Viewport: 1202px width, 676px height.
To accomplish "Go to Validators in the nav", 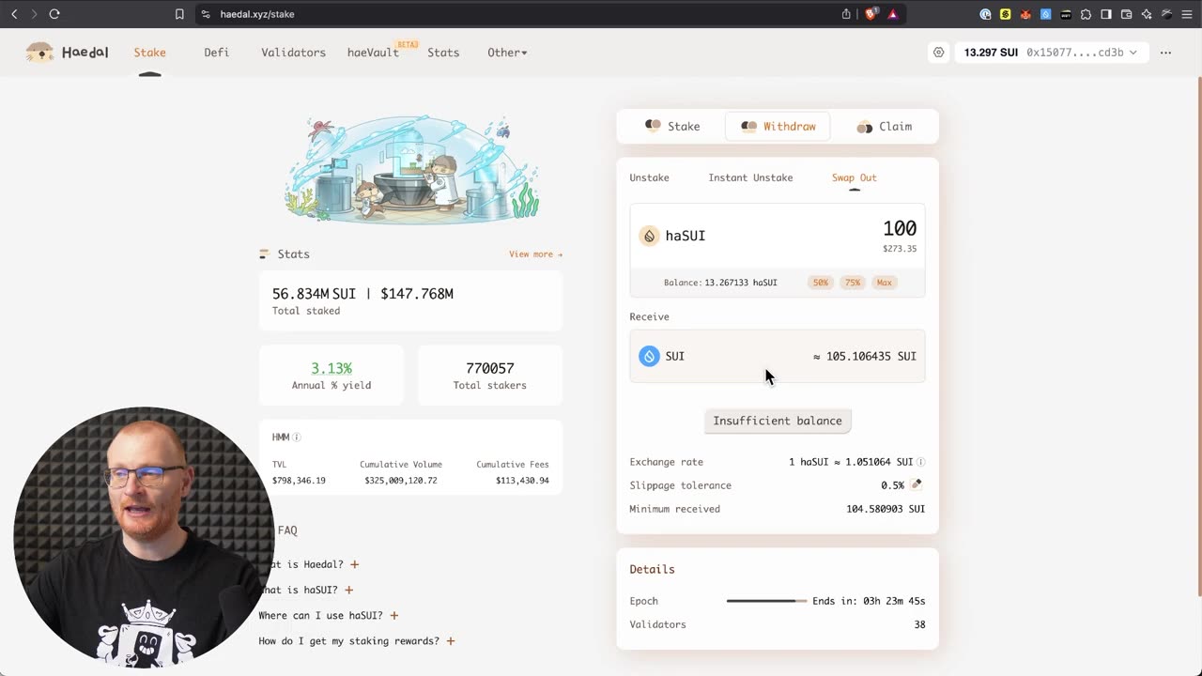I will point(293,53).
